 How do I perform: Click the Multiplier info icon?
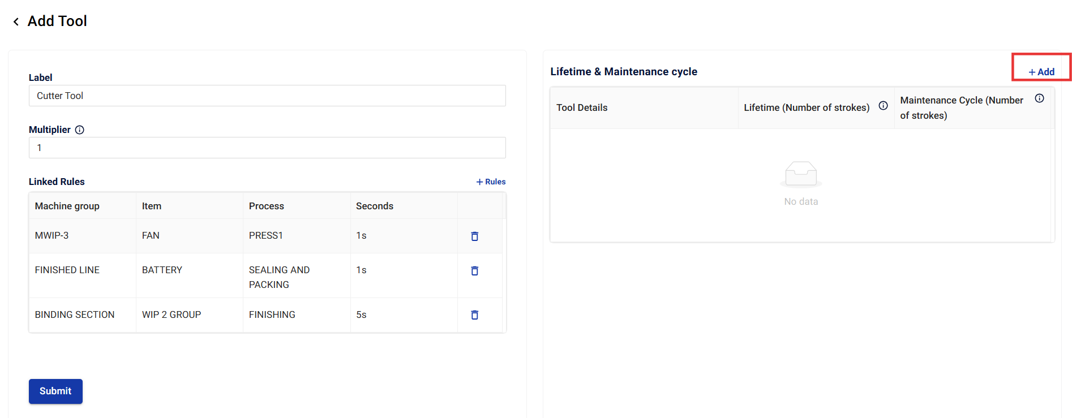pos(80,130)
